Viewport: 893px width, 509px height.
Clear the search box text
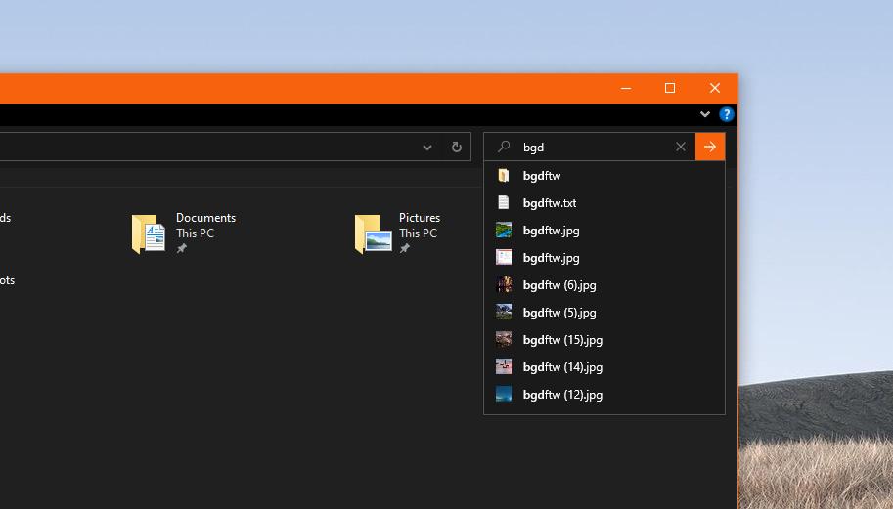coord(681,147)
